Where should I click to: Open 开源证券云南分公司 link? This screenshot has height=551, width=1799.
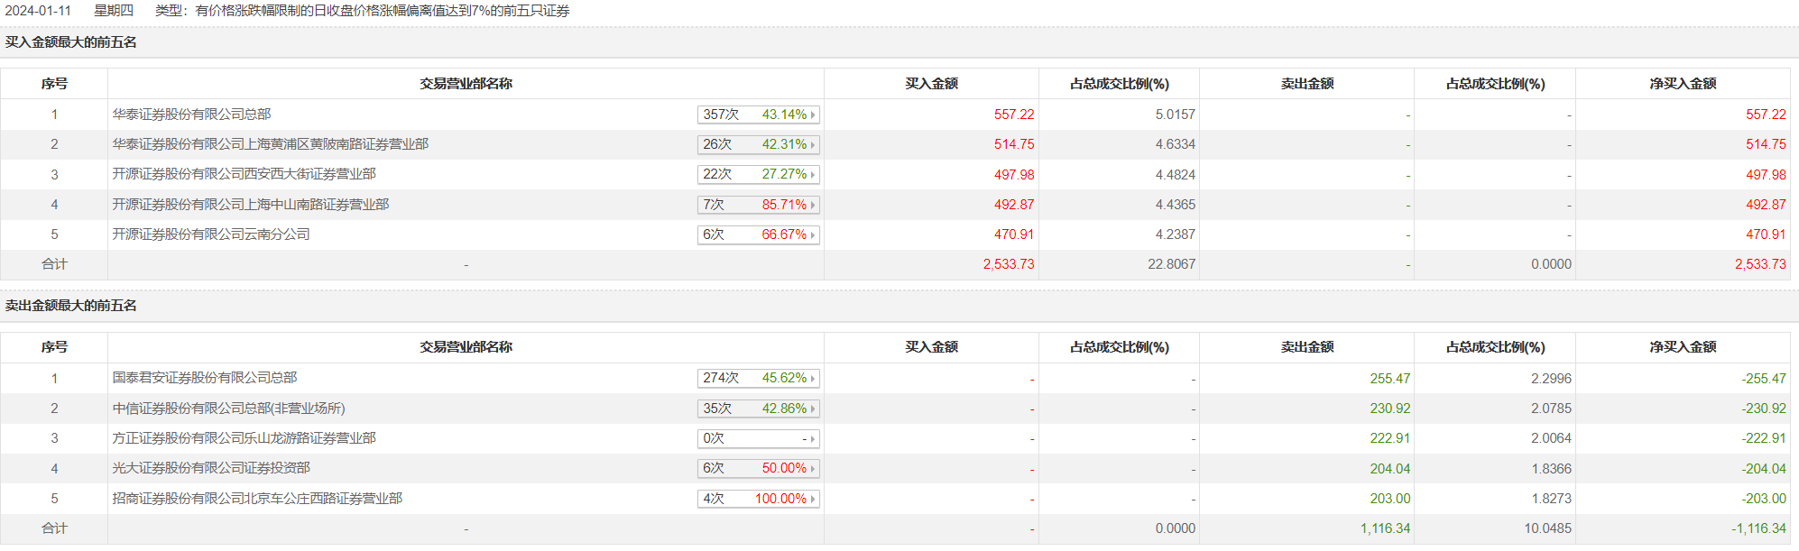click(210, 234)
